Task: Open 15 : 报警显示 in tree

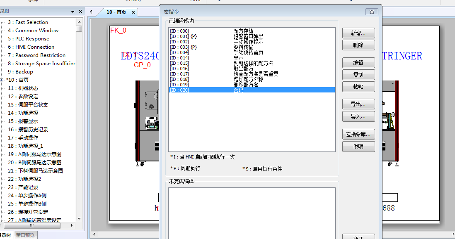Action: tap(28, 121)
